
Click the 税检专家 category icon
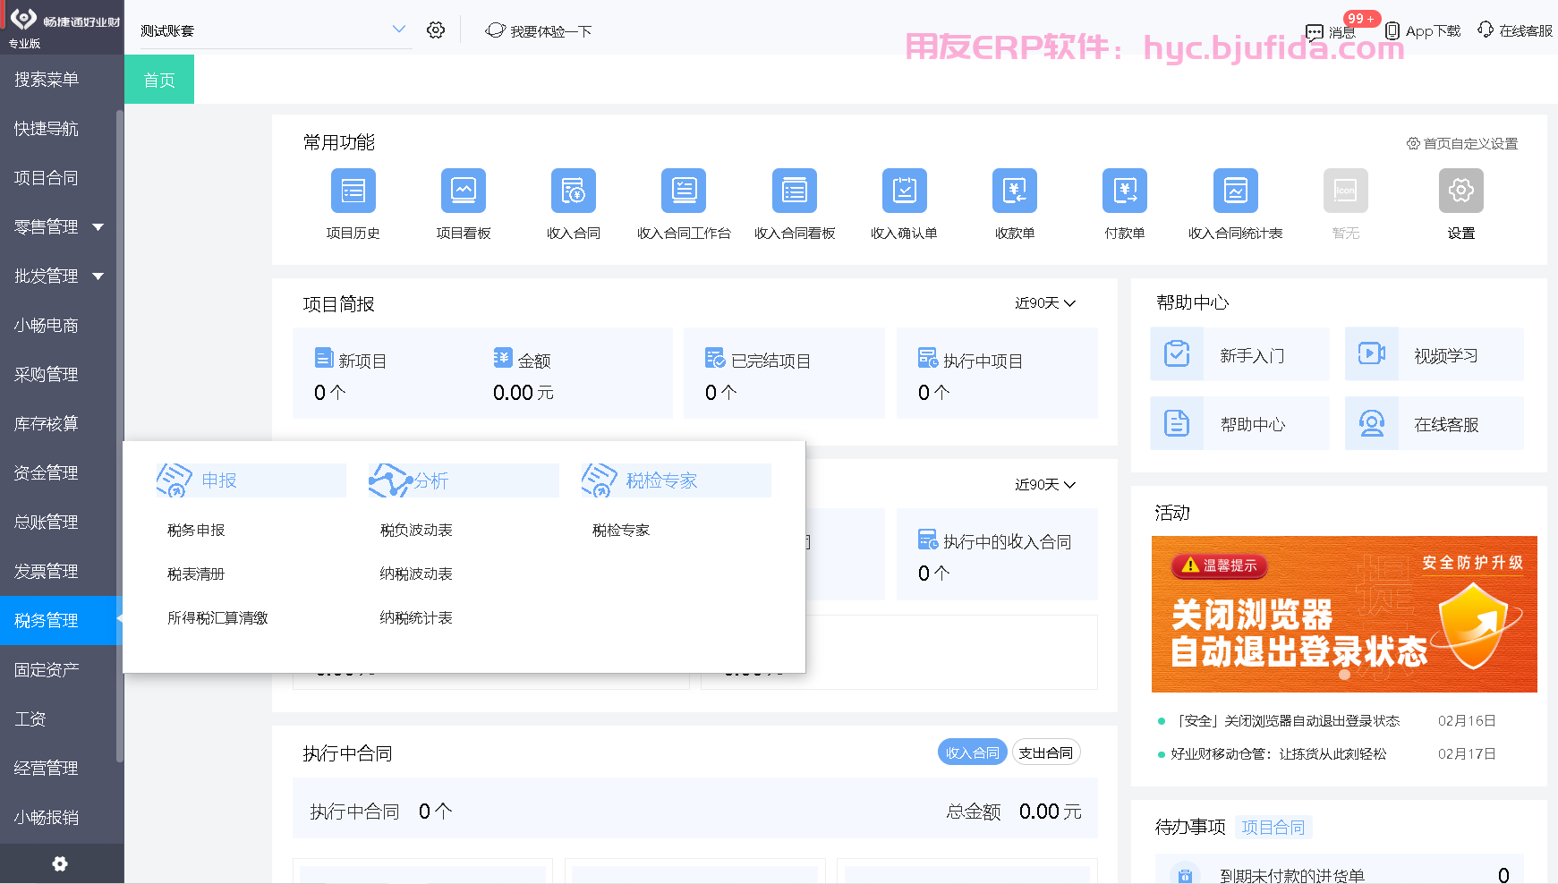[600, 480]
